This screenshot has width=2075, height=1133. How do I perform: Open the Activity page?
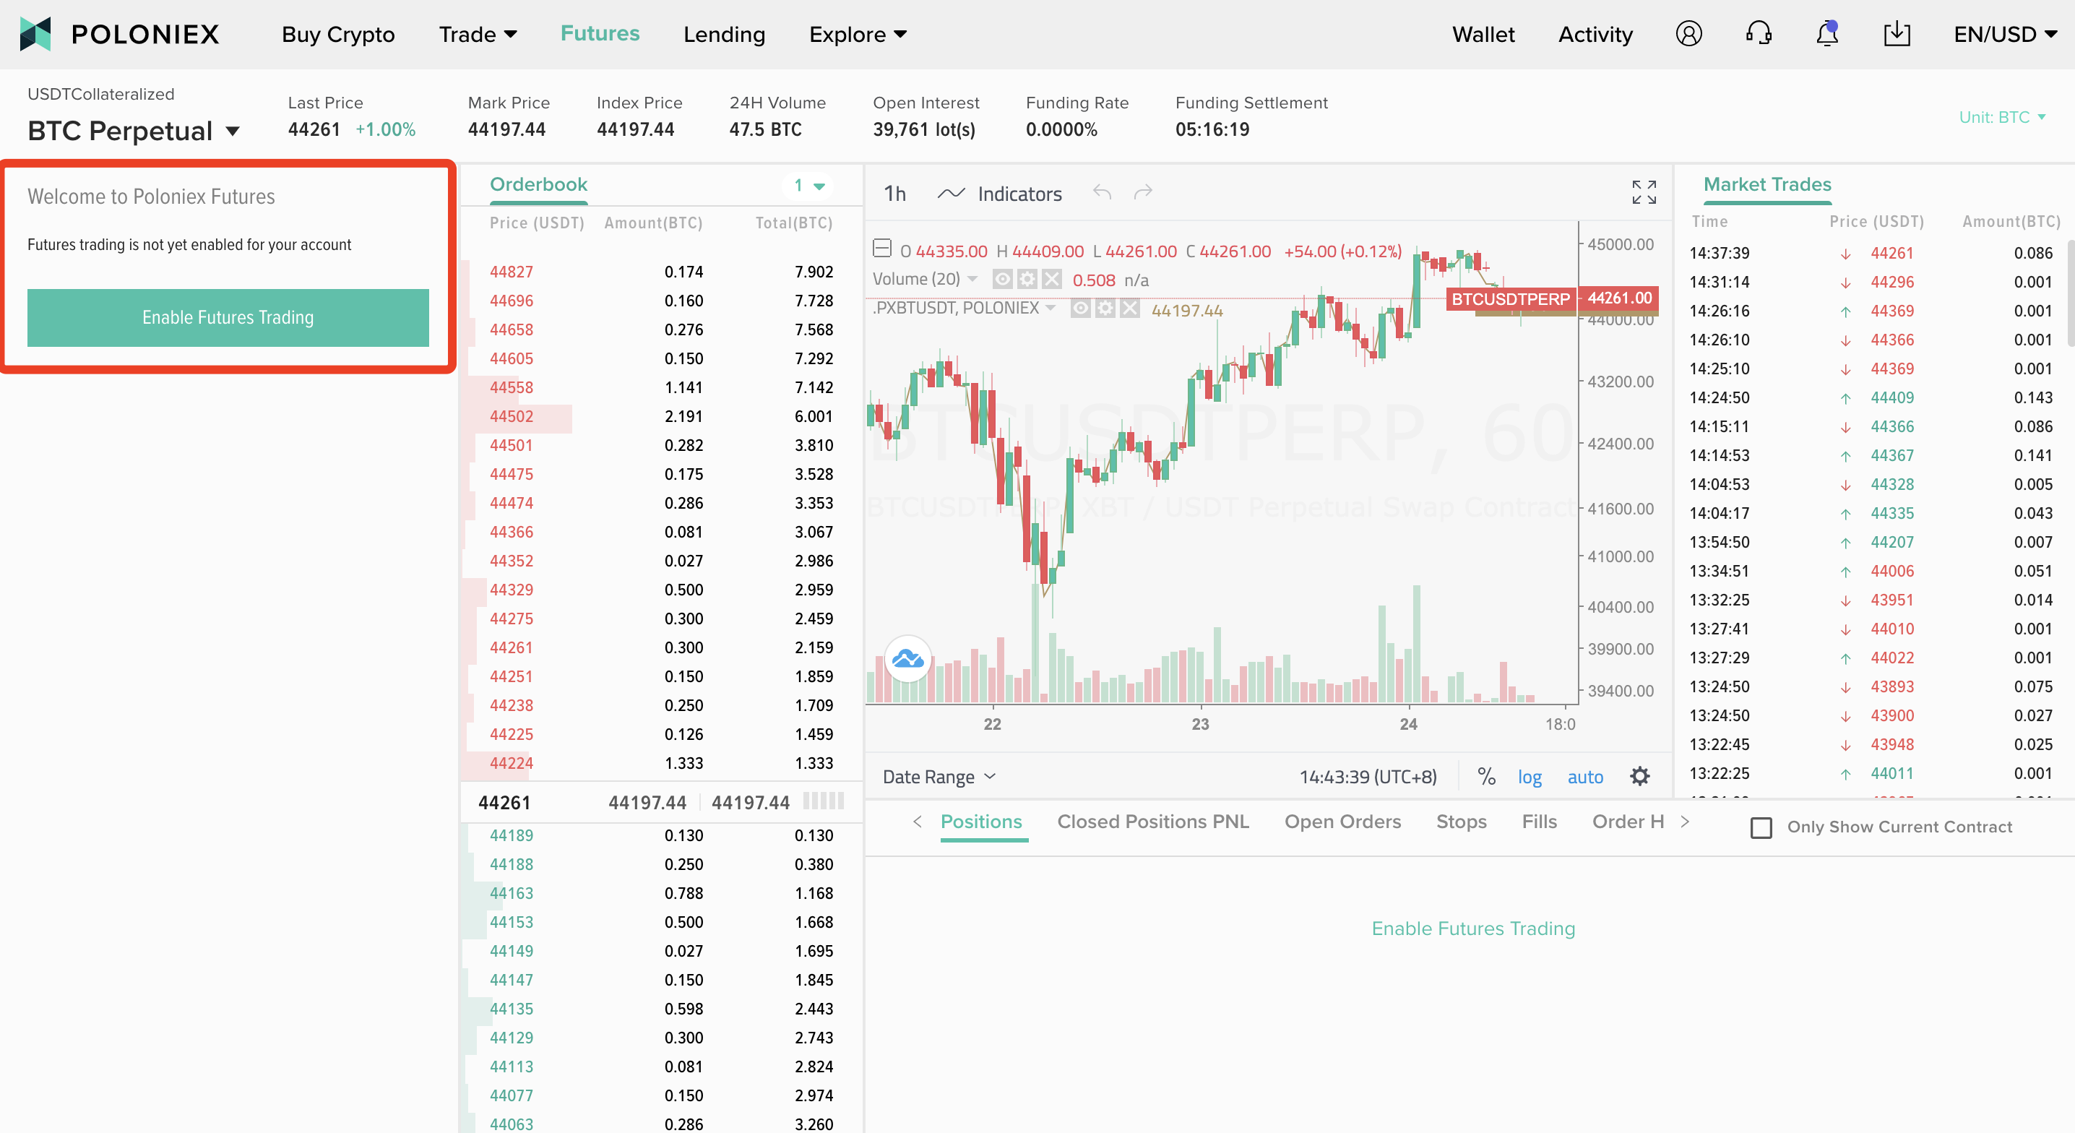(1595, 35)
